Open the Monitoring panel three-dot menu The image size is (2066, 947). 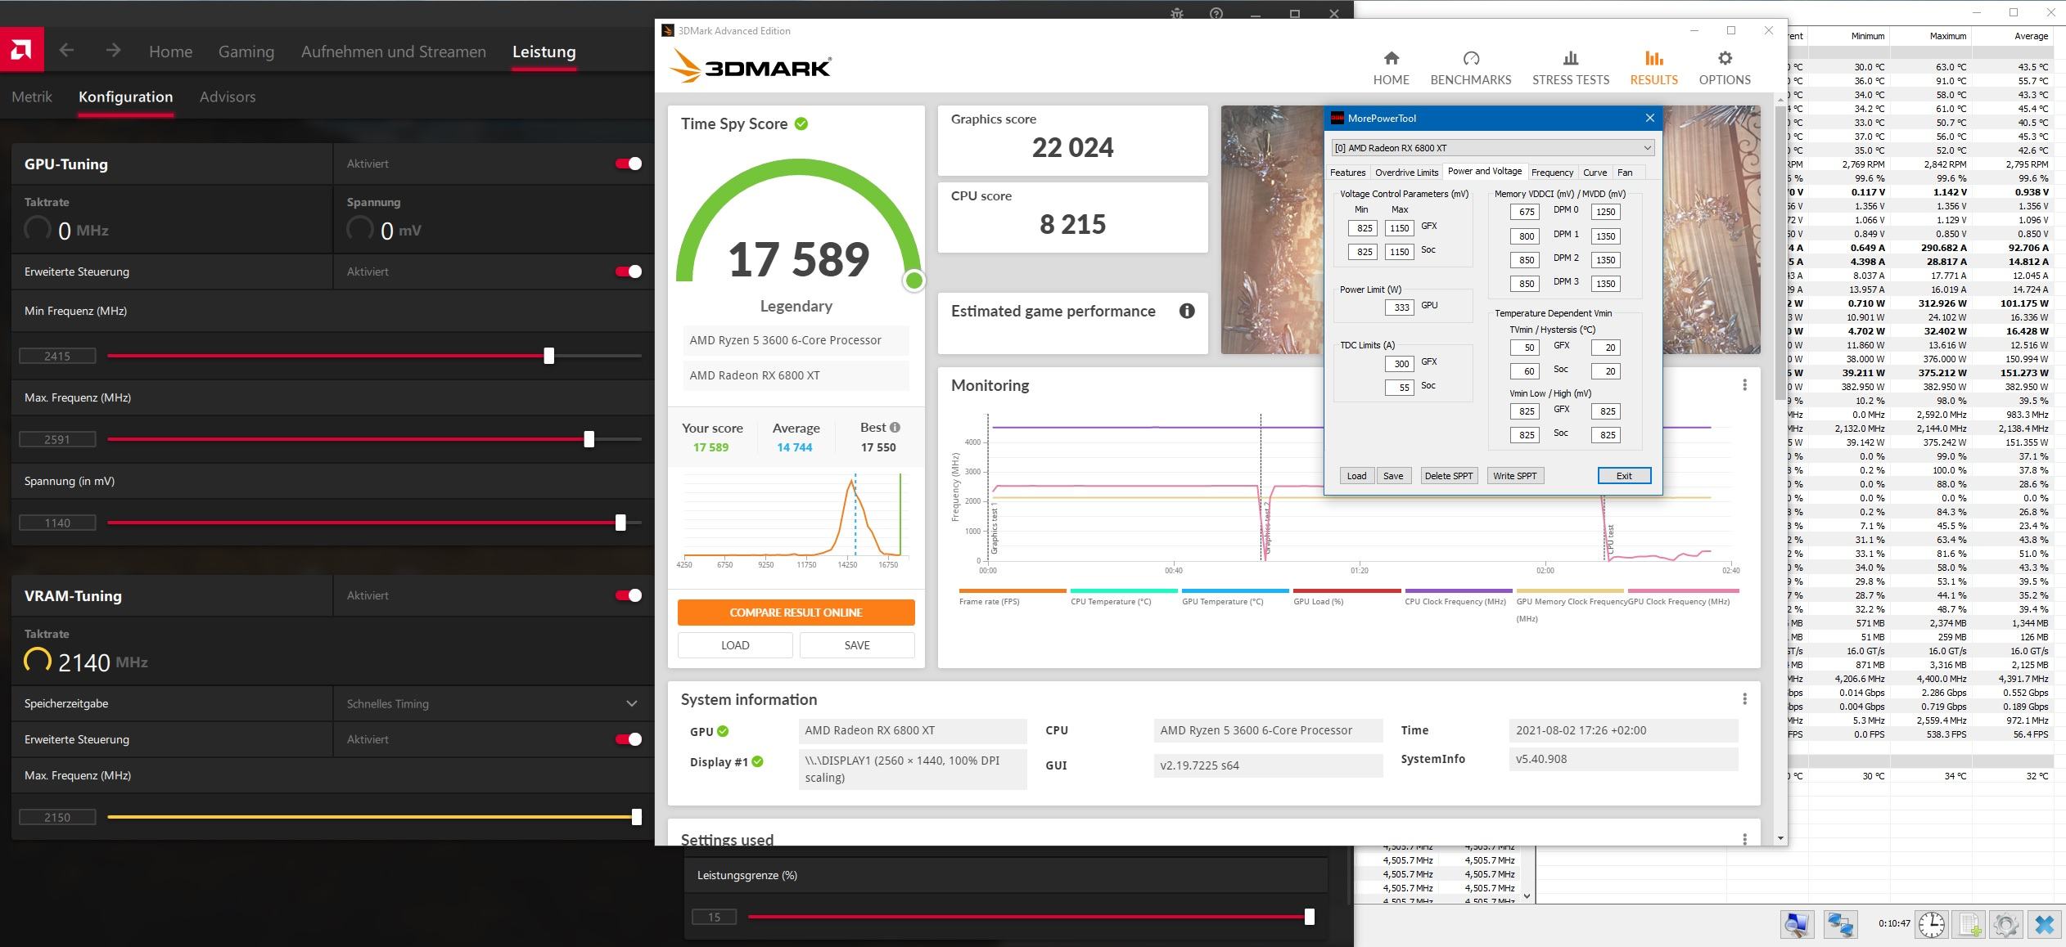coord(1744,385)
